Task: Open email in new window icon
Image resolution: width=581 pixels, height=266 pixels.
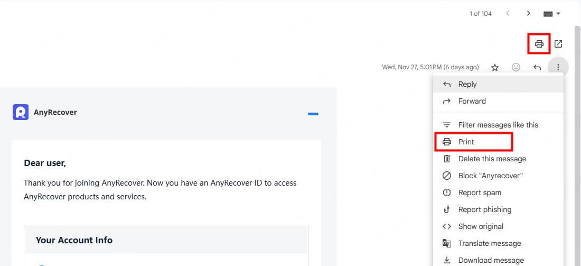Action: (x=558, y=44)
